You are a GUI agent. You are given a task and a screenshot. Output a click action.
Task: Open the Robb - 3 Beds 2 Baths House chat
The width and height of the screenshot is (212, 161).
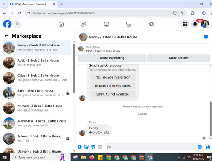[x=36, y=63]
